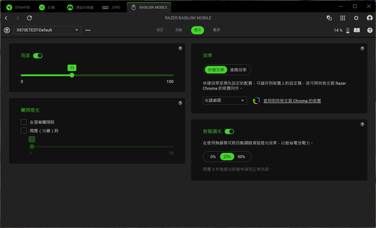The height and width of the screenshot is (228, 376).
Task: Open help for the 智慧調光 panel
Action: point(363,124)
